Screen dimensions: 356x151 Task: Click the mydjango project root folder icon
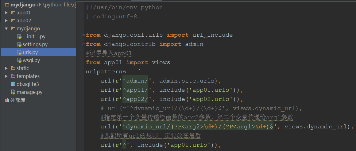point(7,5)
